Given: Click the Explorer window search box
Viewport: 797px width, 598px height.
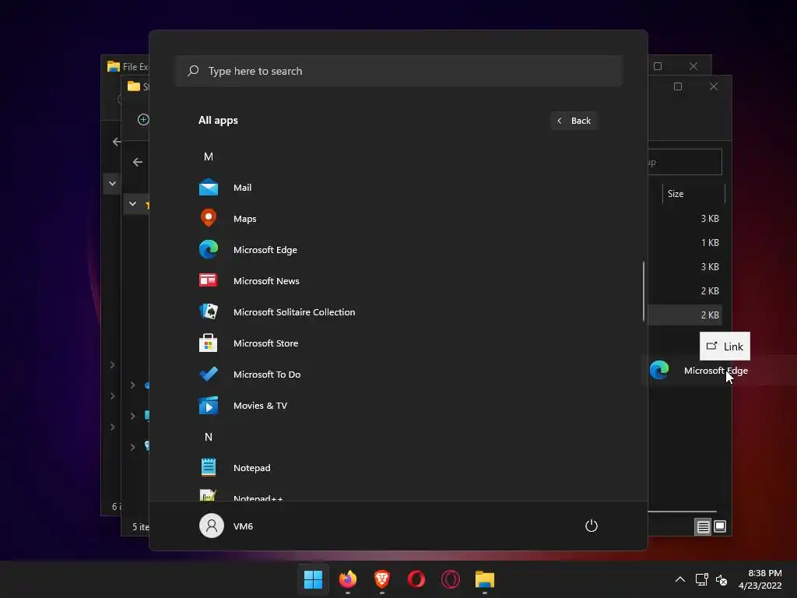Looking at the screenshot, I should [x=685, y=162].
